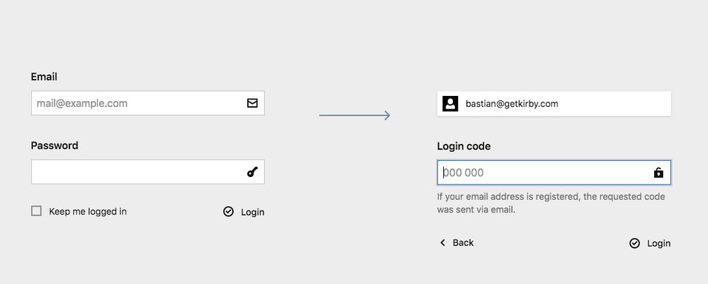Image resolution: width=708 pixels, height=284 pixels.
Task: Enable the Keep me logged in checkbox
Action: coord(36,211)
